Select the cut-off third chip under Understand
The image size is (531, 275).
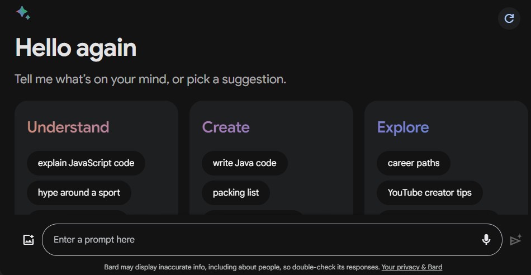78,212
